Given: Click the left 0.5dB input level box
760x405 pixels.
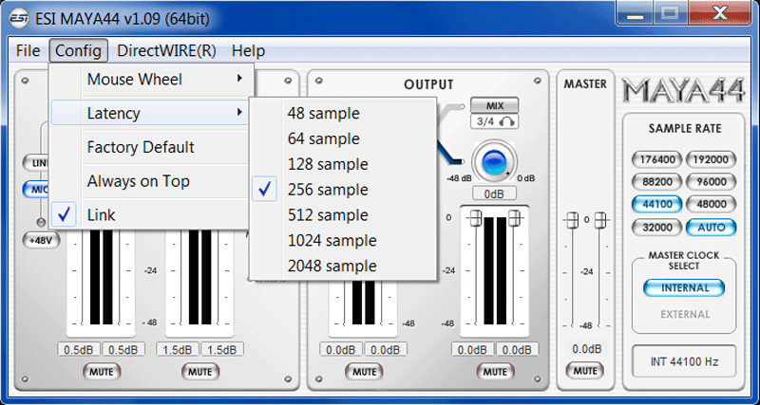Looking at the screenshot, I should point(79,349).
